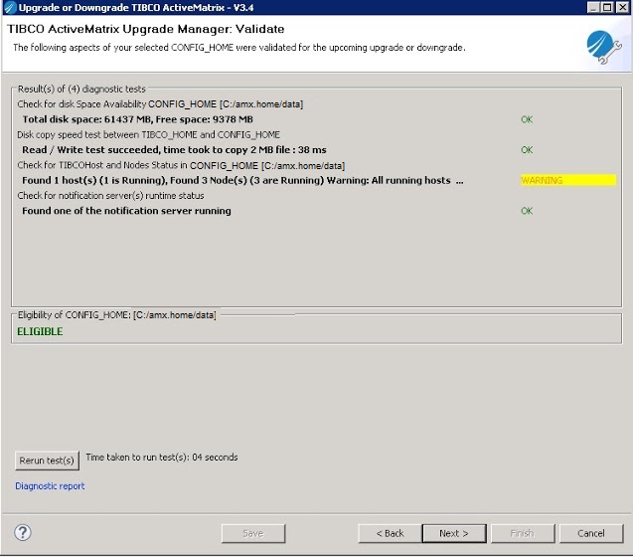Click the Rerun test(s) button
This screenshot has width=633, height=557.
(x=47, y=461)
